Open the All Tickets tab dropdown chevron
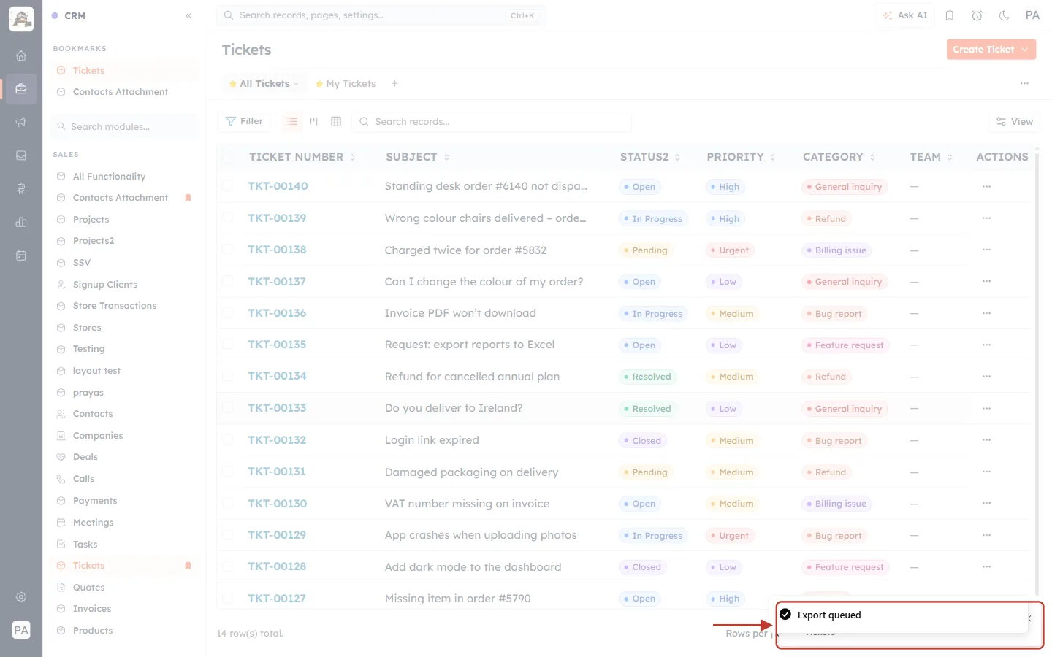1052x657 pixels. coord(296,84)
